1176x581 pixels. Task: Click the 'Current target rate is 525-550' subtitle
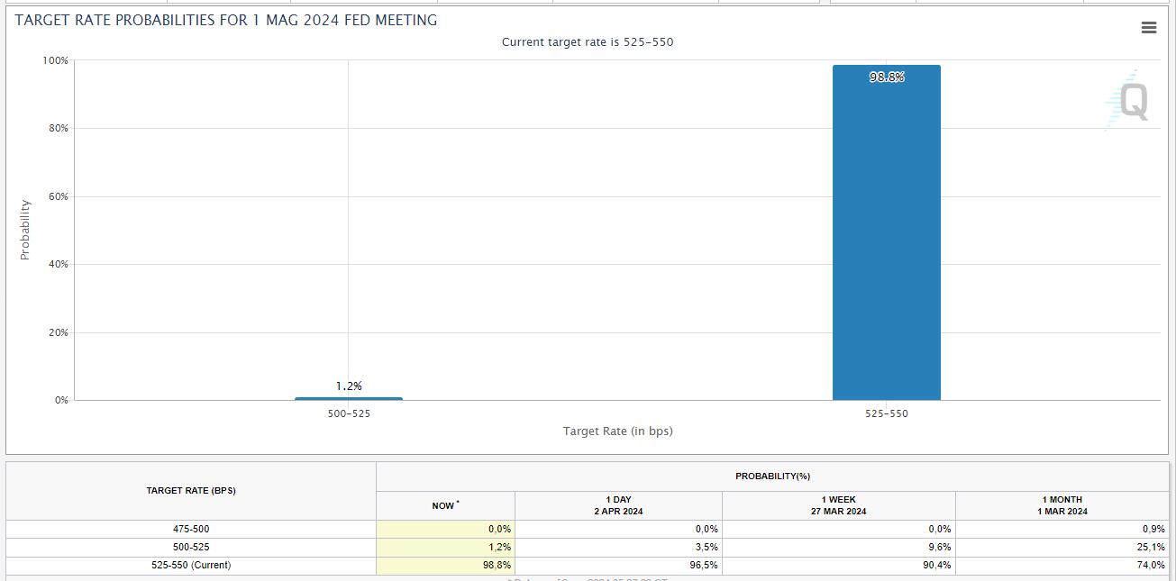click(x=588, y=42)
